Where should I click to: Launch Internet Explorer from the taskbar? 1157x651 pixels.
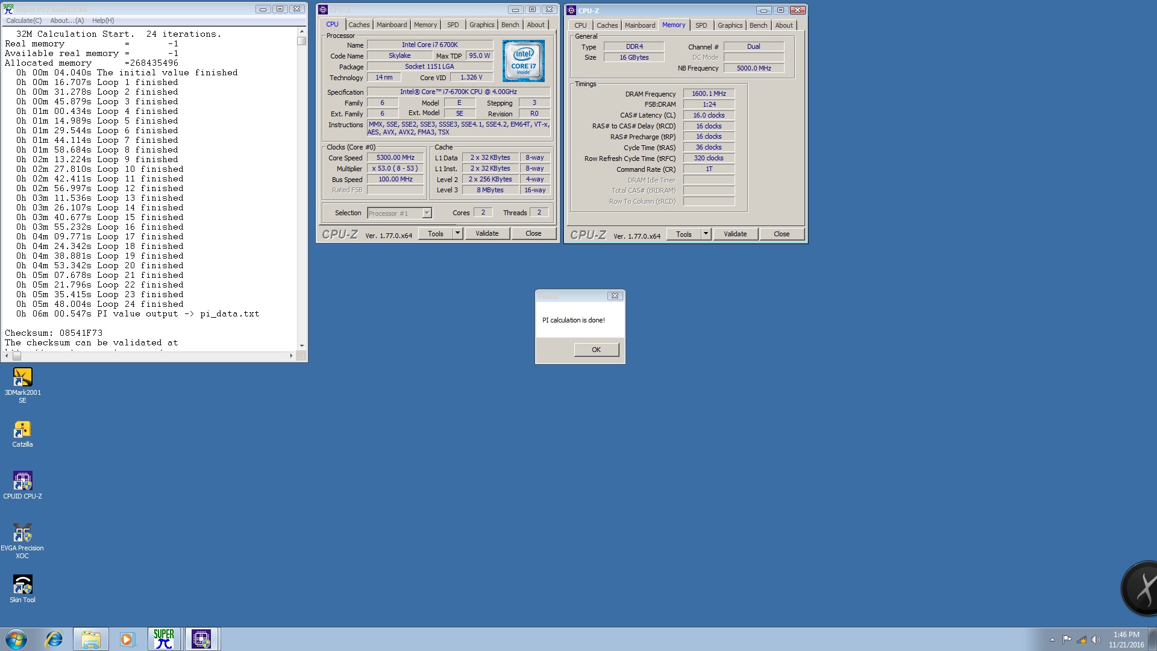(x=54, y=639)
